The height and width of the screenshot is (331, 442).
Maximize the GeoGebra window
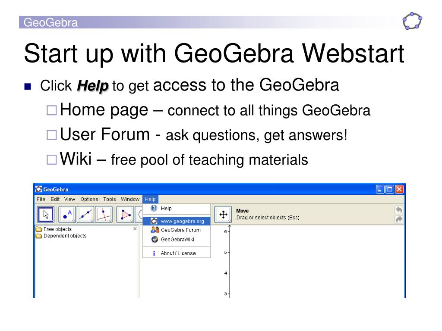point(390,189)
